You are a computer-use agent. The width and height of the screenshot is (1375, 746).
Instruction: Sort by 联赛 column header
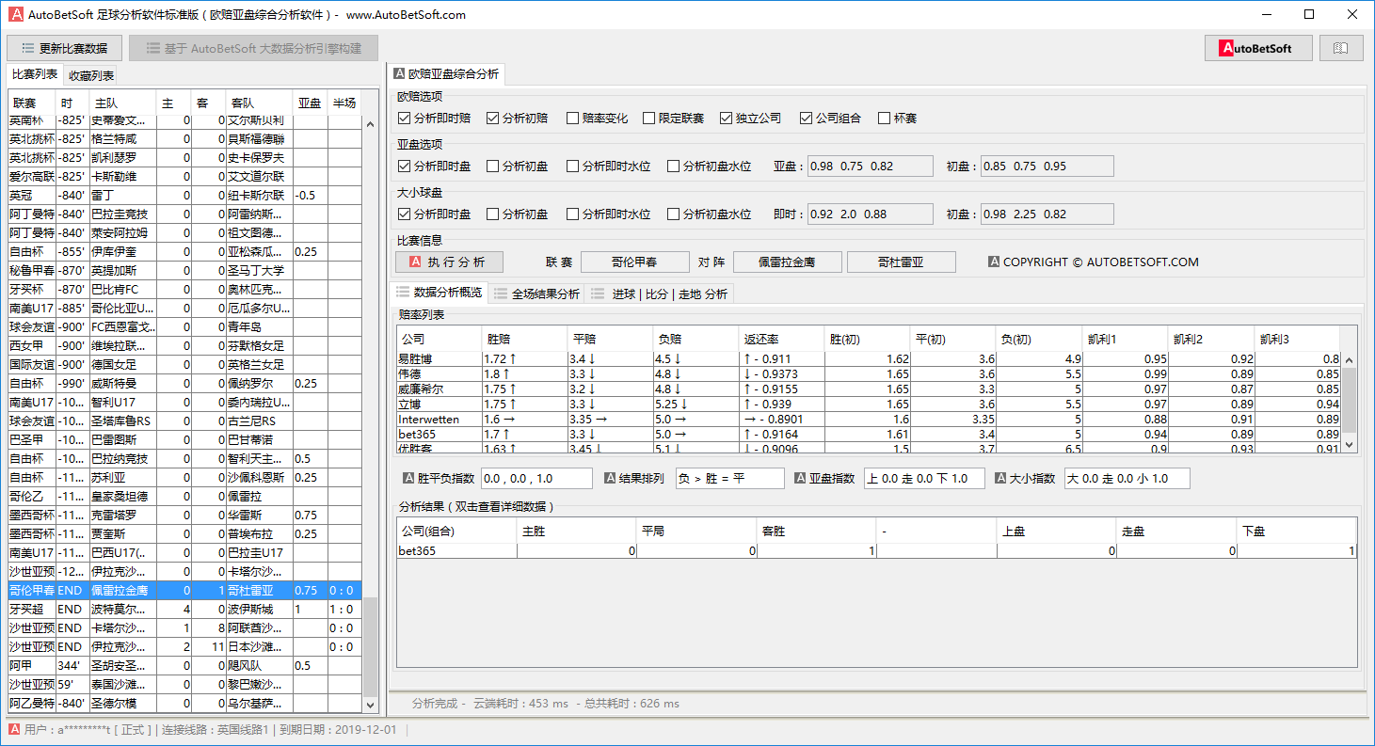coord(31,103)
